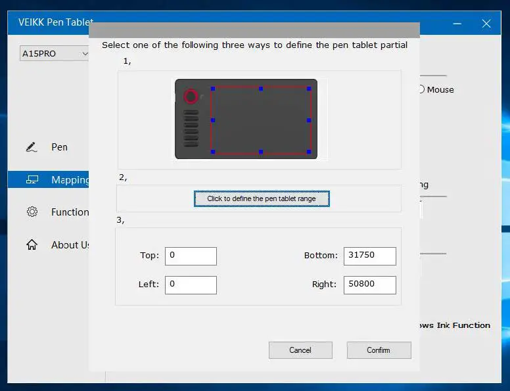
Task: Click the Function gear icon
Action: pos(32,212)
